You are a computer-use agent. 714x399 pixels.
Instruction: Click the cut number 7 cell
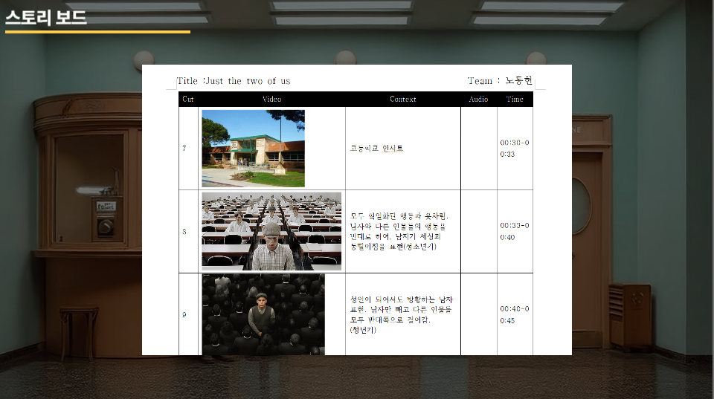coord(185,148)
